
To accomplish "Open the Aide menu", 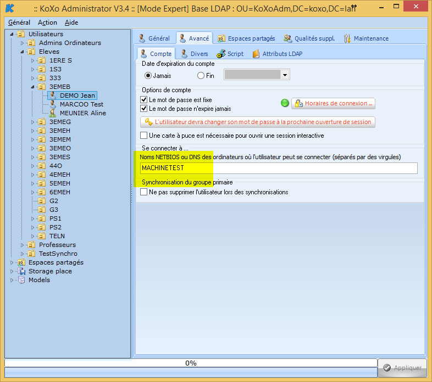I will [71, 23].
